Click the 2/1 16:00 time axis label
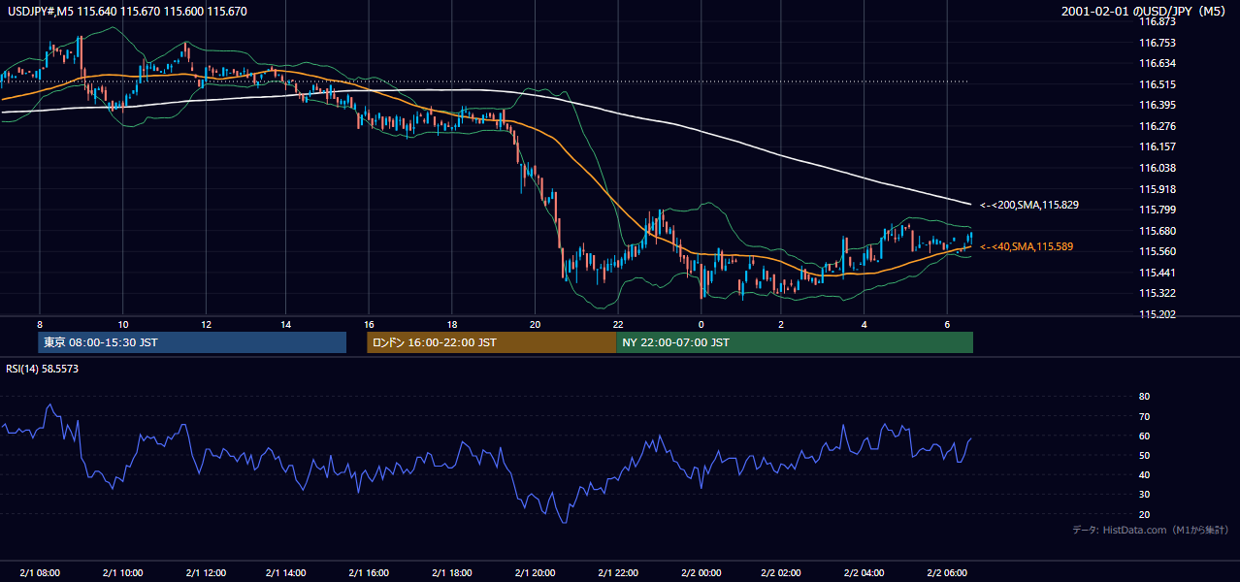Viewport: 1240px width, 582px height. coord(370,573)
